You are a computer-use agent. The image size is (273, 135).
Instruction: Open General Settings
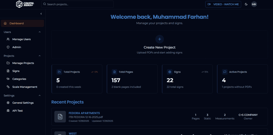(22, 103)
